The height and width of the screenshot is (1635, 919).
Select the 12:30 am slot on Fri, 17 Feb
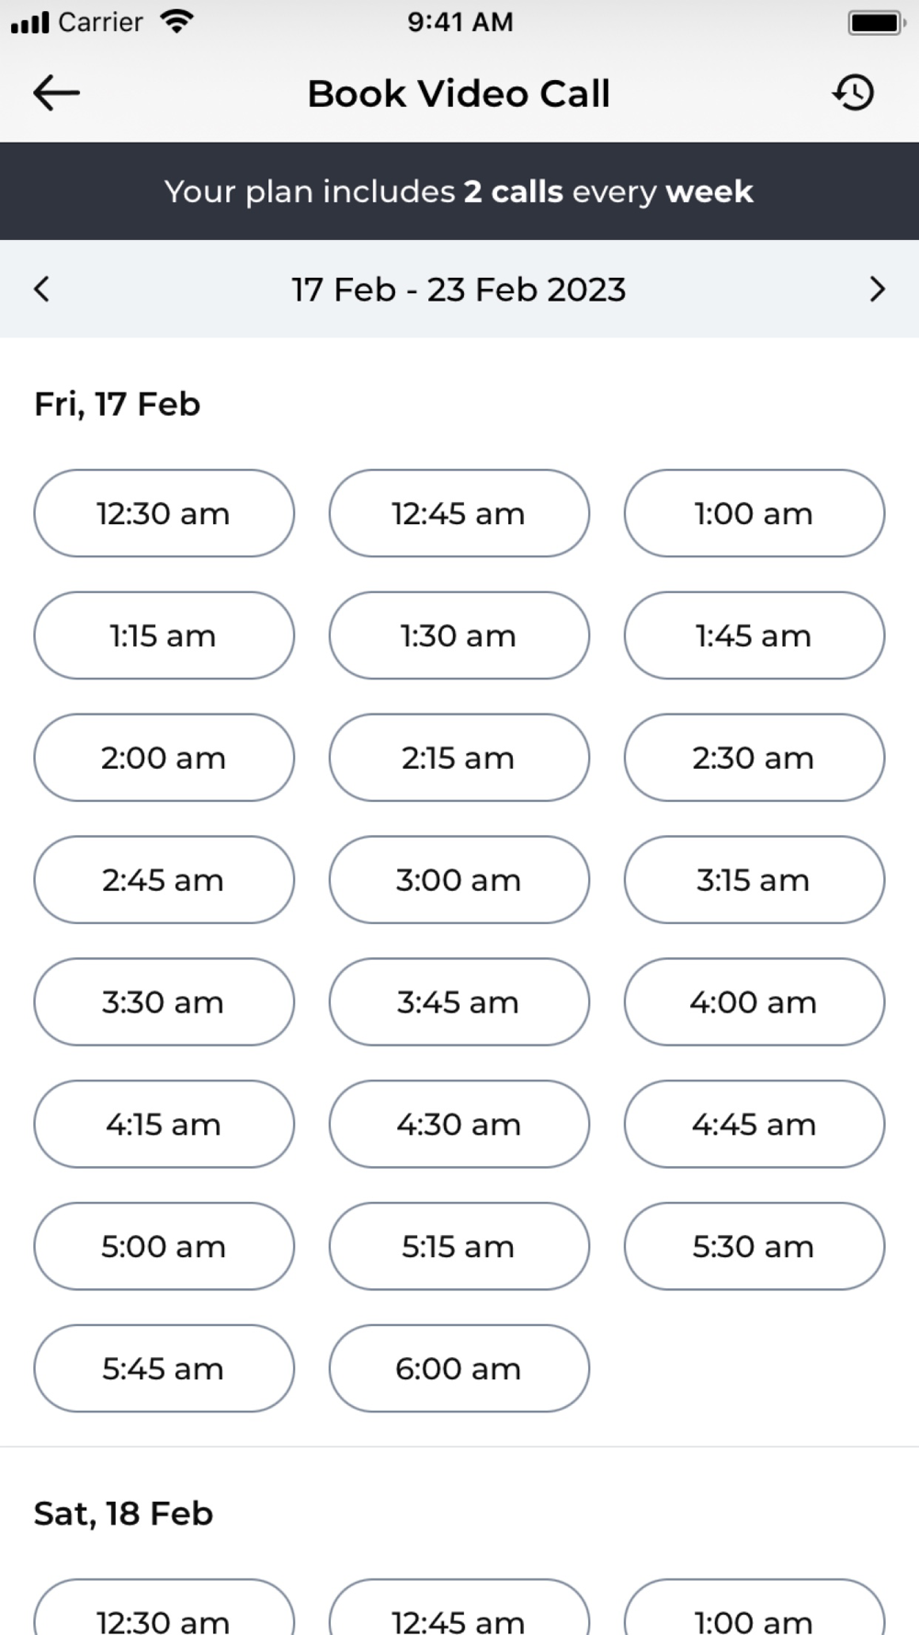(x=164, y=513)
